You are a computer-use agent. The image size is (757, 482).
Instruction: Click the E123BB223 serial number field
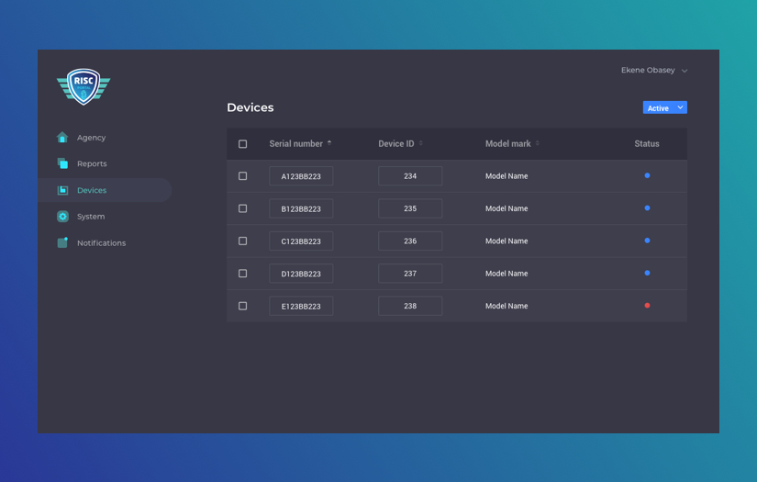click(x=301, y=306)
